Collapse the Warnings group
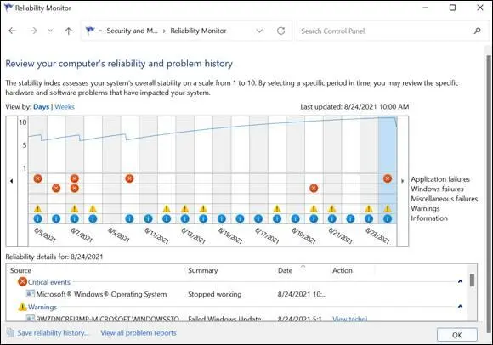 point(461,306)
